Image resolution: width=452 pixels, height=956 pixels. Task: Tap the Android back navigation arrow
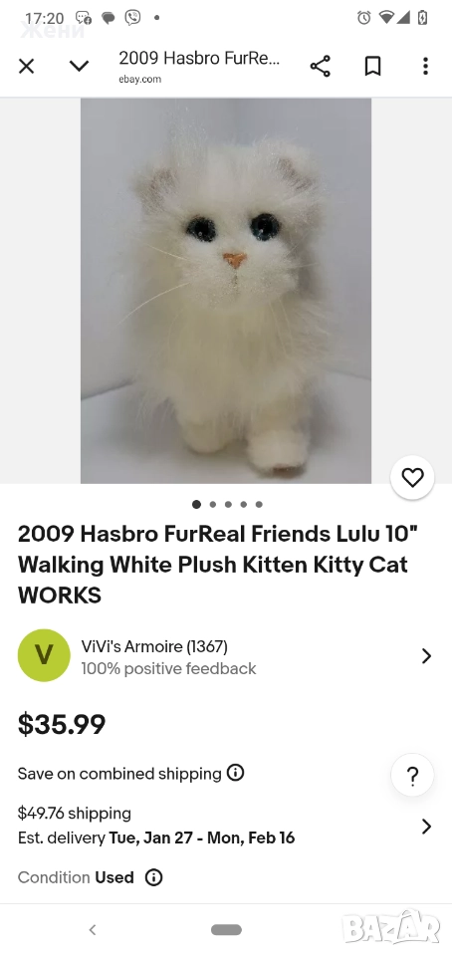pos(93,930)
